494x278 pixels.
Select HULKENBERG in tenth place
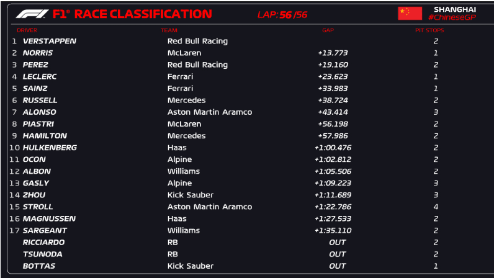point(50,148)
